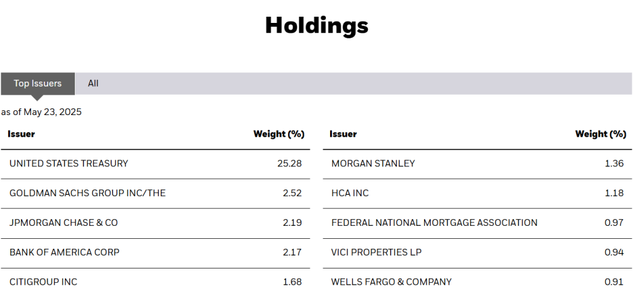
Task: Select HCA Inc issuer row
Action: (350, 193)
